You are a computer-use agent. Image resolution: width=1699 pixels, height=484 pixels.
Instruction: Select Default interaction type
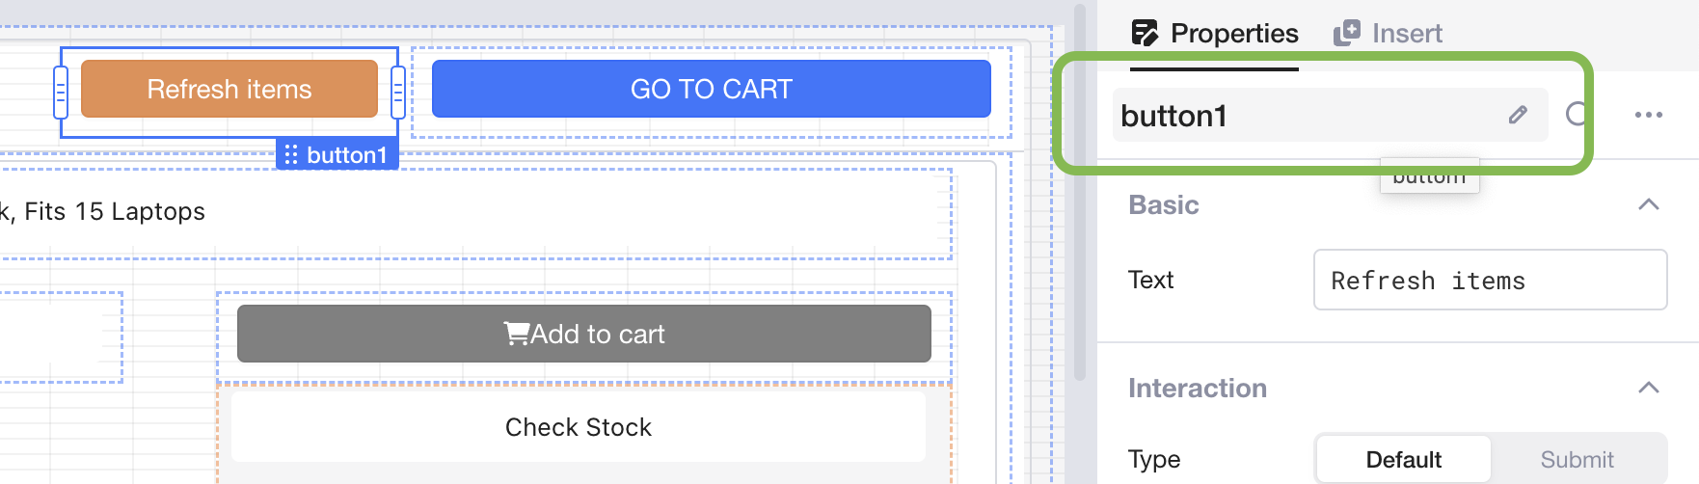click(x=1403, y=459)
